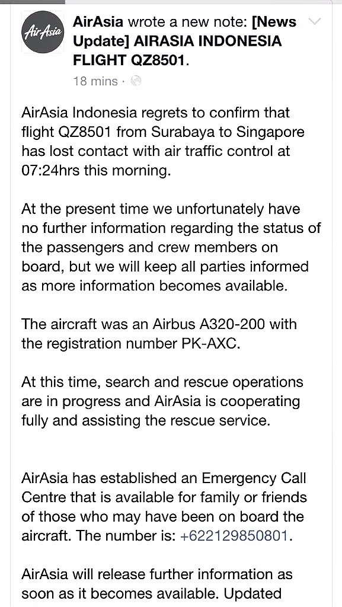Click the 'wrote a new note' text
The width and height of the screenshot is (342, 607).
pyautogui.click(x=187, y=22)
